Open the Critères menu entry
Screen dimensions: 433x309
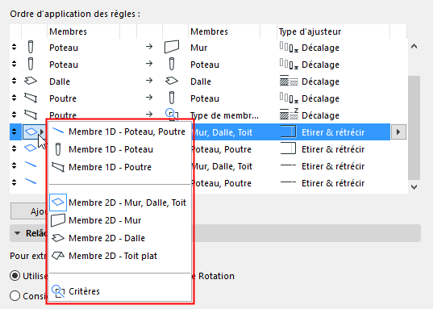[x=119, y=291]
